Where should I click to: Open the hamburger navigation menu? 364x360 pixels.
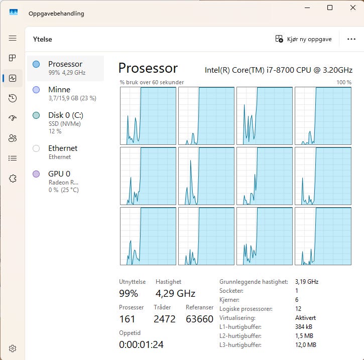click(x=13, y=38)
